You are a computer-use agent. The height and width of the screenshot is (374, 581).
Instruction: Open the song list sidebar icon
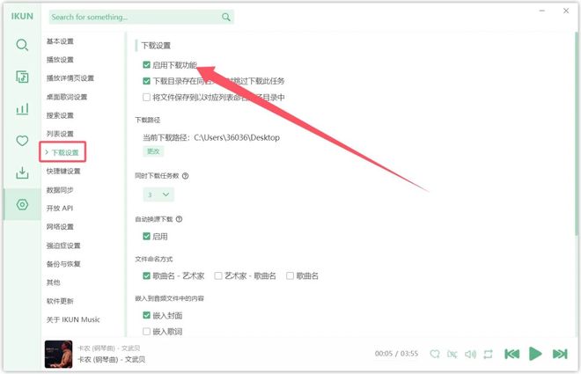(22, 77)
